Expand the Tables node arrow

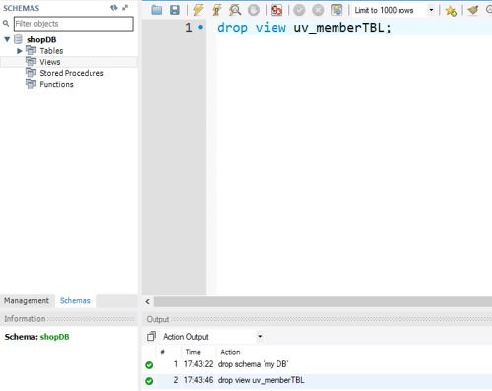pos(20,51)
